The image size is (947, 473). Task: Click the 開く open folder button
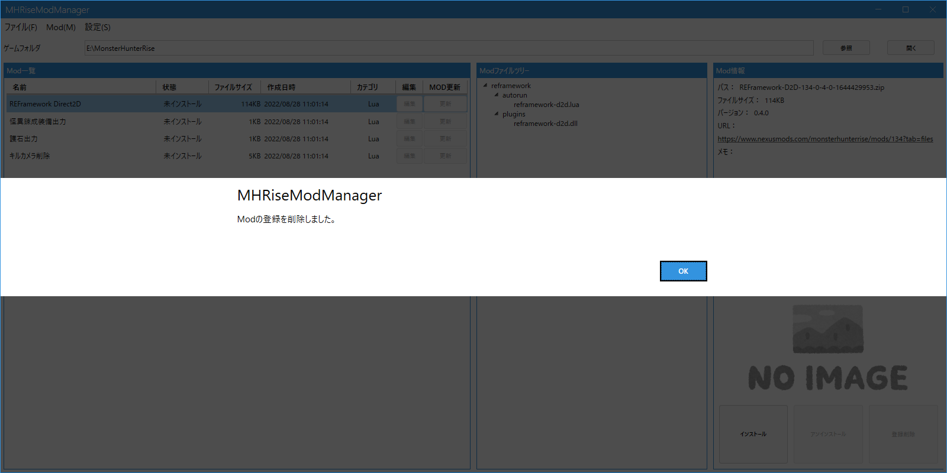pos(910,48)
